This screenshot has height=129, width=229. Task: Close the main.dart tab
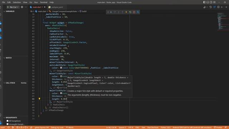(x=45, y=7)
